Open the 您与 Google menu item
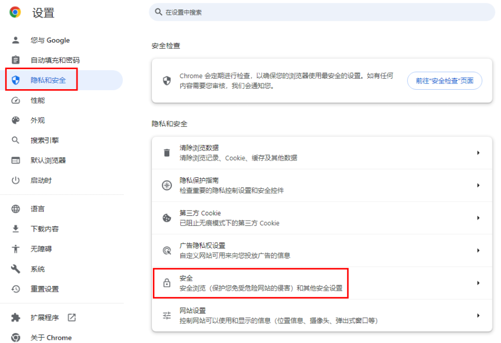The image size is (501, 343). pyautogui.click(x=61, y=40)
